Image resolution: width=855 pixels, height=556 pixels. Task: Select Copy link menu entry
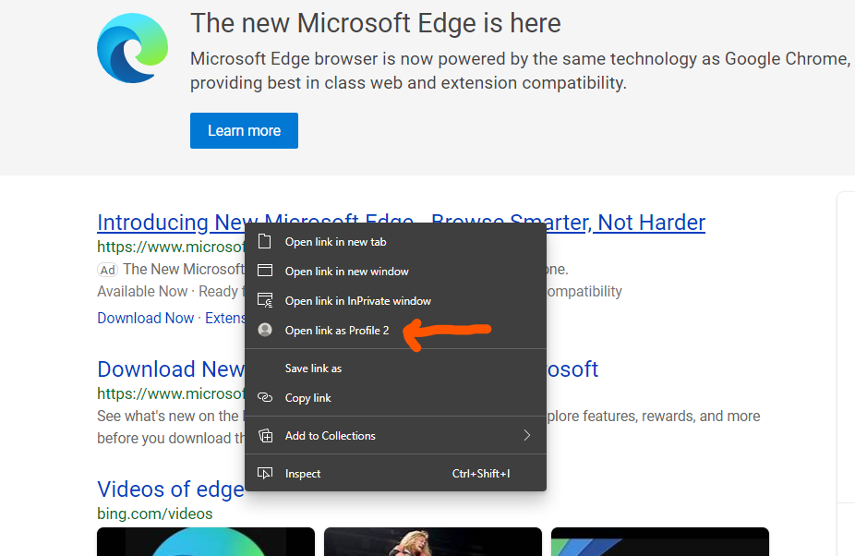pos(395,397)
